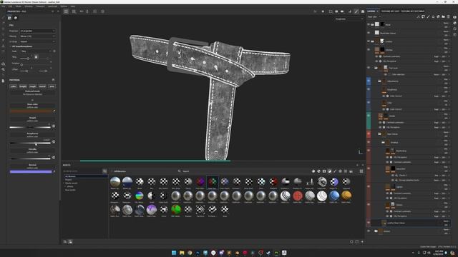The width and height of the screenshot is (458, 257).
Task: Hide the Leather Base Values layer
Action: pos(369,223)
